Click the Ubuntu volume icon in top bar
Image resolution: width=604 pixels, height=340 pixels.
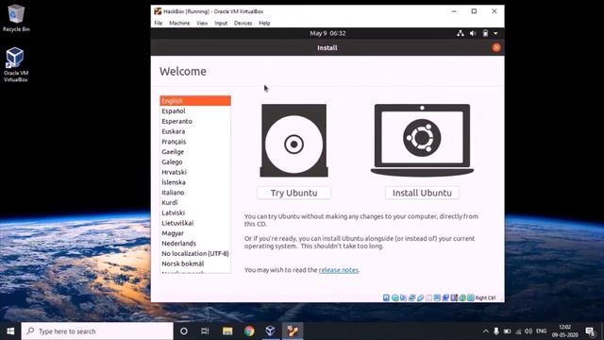(473, 33)
